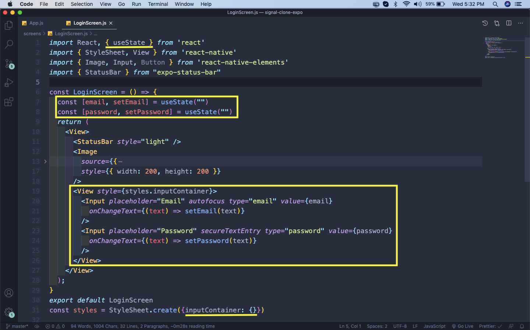Change file encoding UTF-8
Image resolution: width=530 pixels, height=330 pixels.
click(x=400, y=326)
